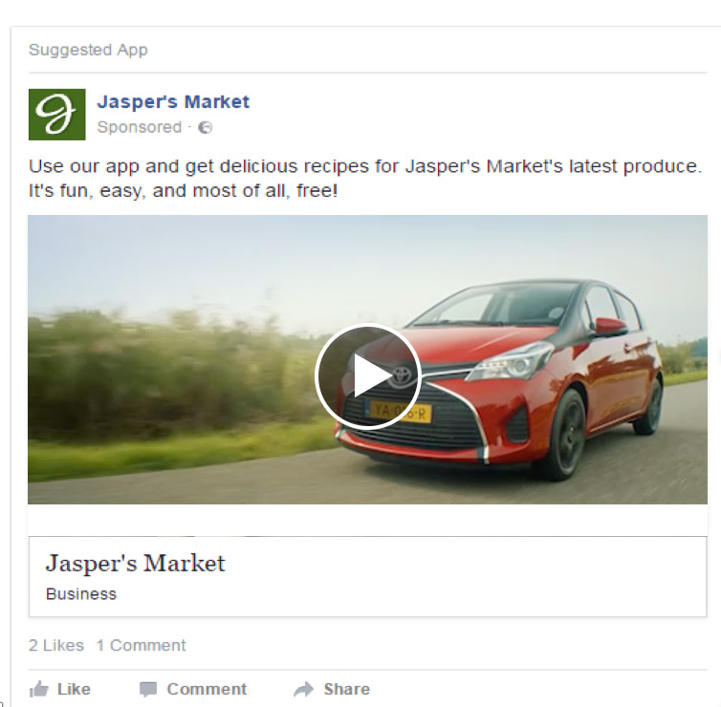721x707 pixels.
Task: Click the Jasper's Market green logo avatar
Action: [57, 115]
